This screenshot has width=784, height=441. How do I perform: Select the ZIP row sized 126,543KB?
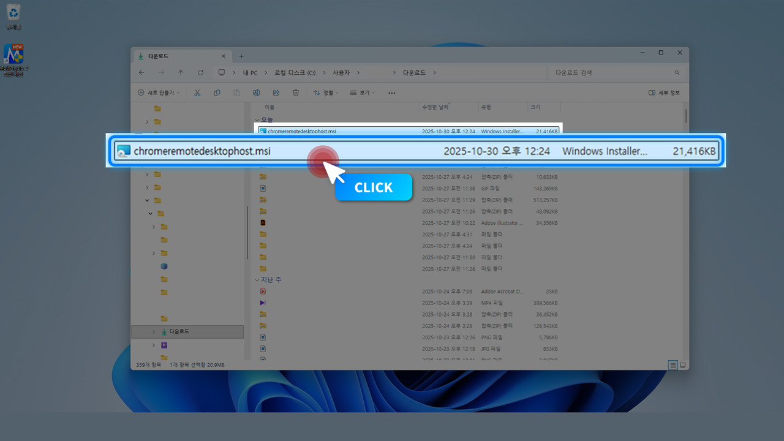408,326
